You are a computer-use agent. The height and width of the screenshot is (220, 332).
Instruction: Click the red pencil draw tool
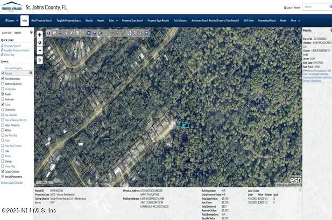point(72,33)
